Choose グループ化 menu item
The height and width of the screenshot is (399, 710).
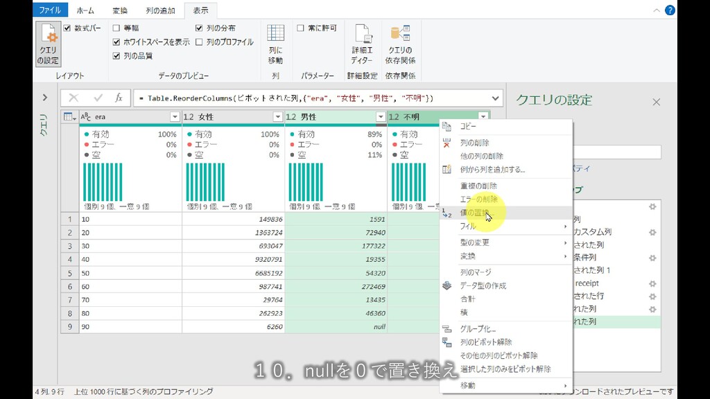click(506, 329)
